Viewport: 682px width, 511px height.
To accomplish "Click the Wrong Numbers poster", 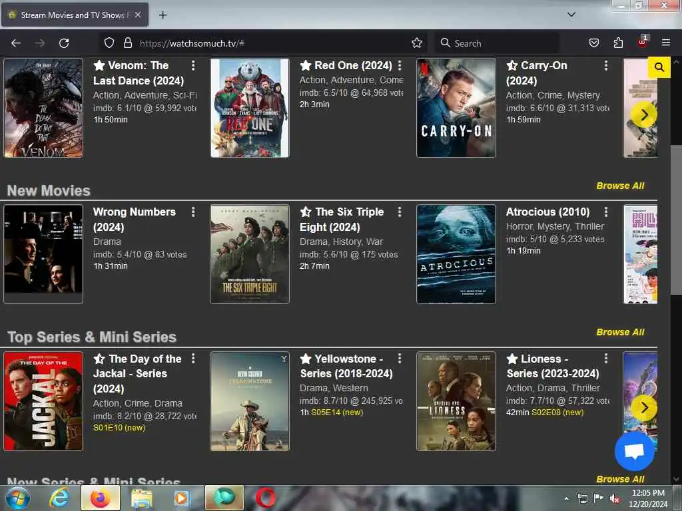I will (x=43, y=254).
